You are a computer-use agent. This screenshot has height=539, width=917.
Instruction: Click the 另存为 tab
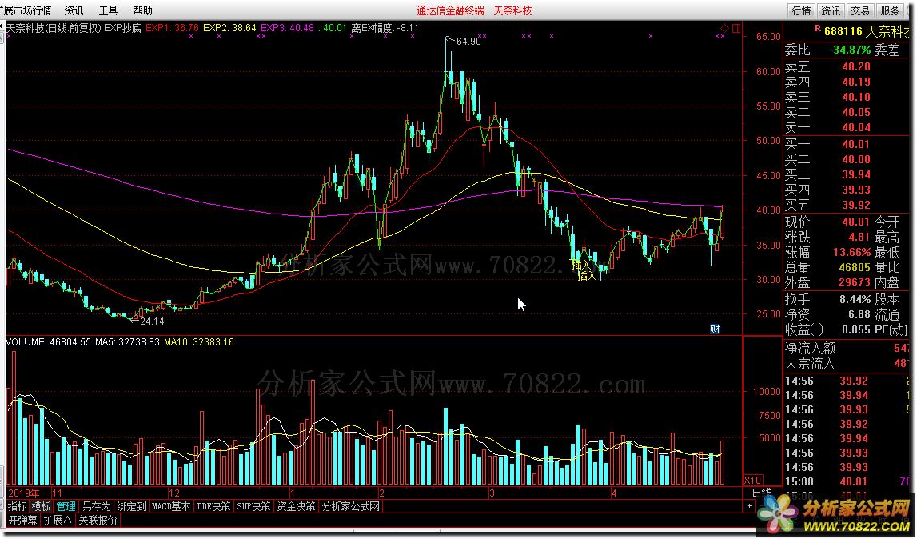click(97, 506)
